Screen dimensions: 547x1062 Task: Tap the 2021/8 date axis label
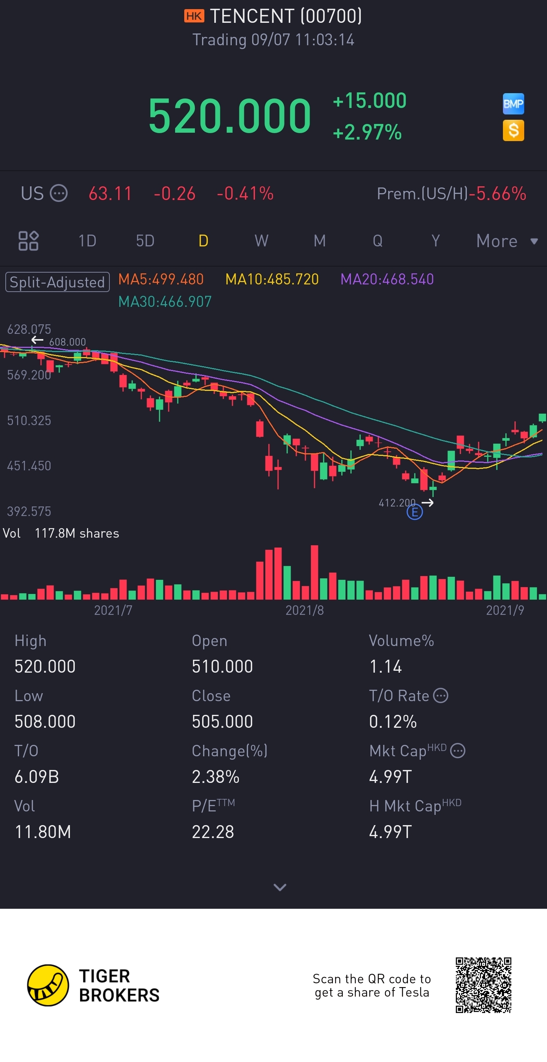pos(304,610)
